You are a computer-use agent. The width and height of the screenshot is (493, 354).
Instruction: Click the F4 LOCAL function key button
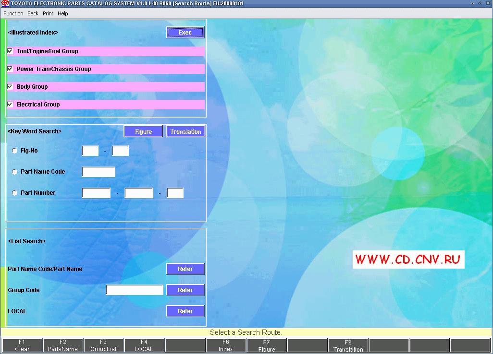[144, 345]
